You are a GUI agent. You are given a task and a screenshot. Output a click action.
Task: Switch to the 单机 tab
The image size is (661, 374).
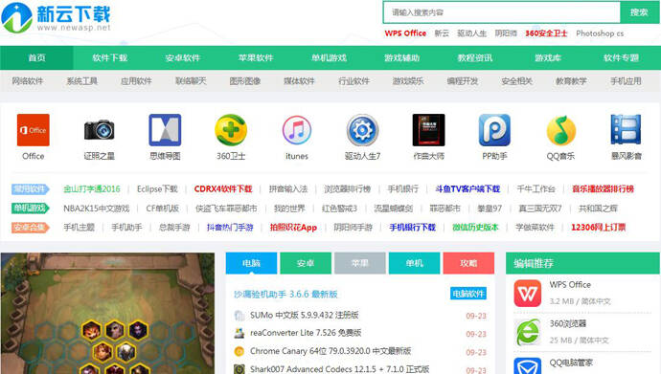(415, 263)
